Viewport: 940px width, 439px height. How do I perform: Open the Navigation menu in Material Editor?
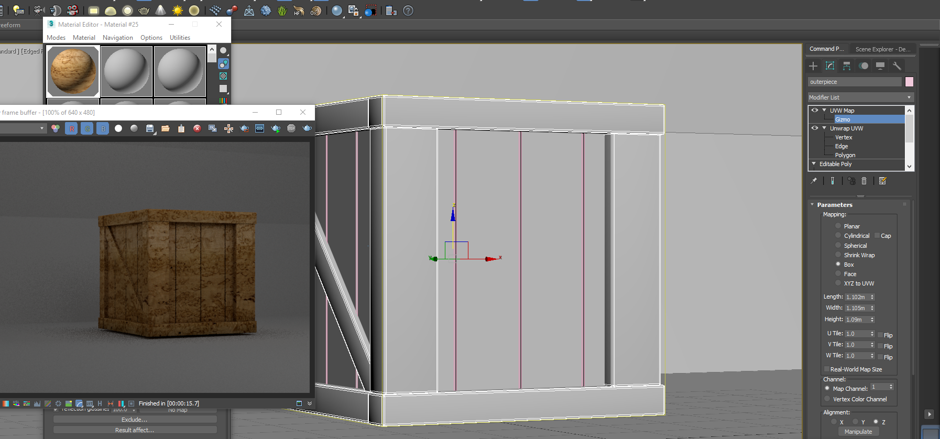click(x=117, y=38)
